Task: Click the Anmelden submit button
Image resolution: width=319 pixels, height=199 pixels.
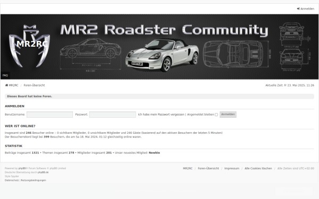Action: tap(228, 114)
